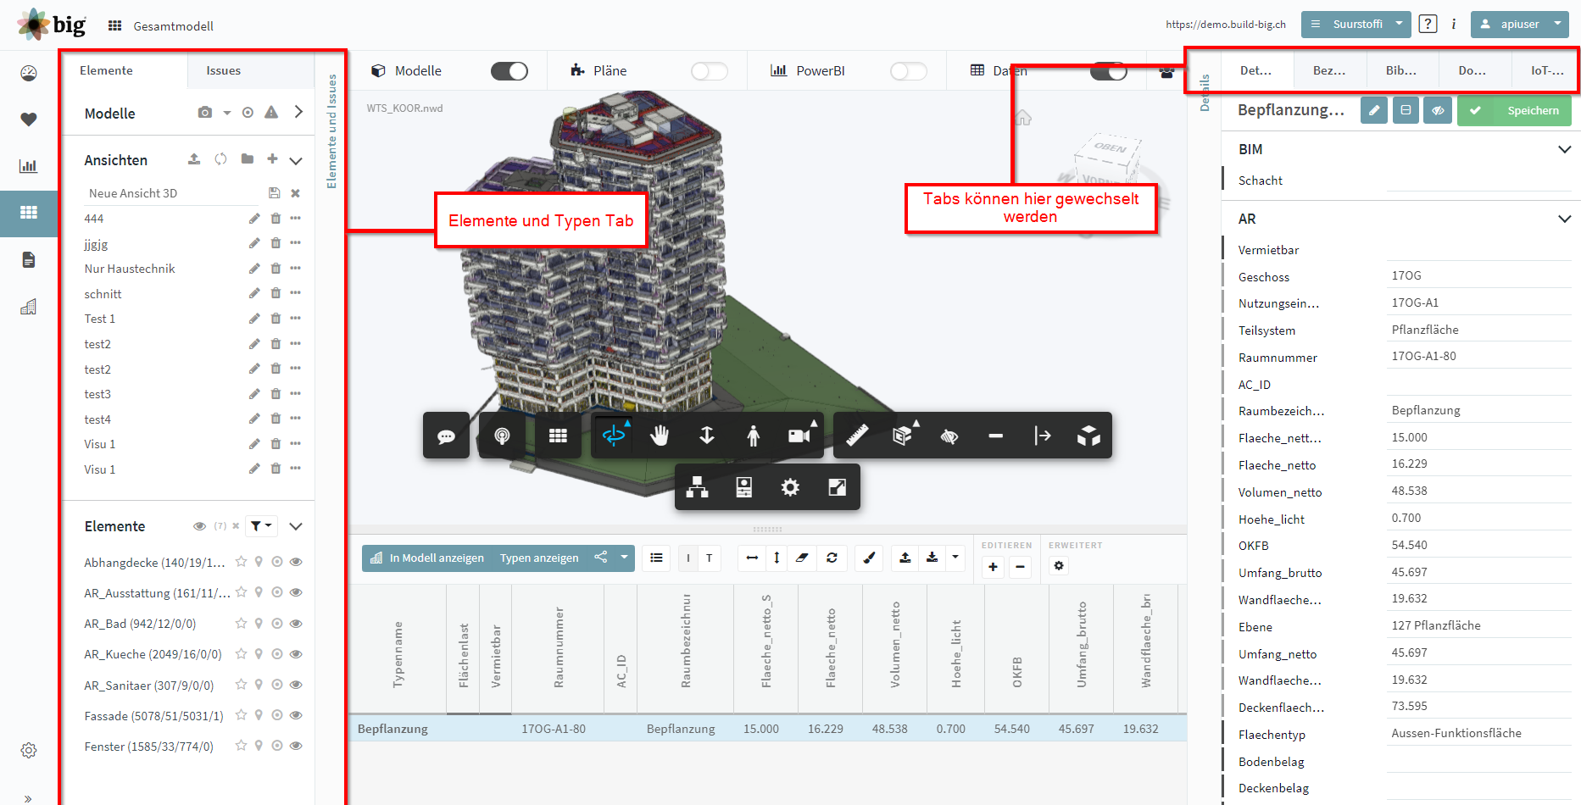
Task: Open the model structure tree icon
Action: 697,487
